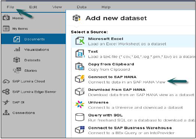Open the Help menu

[106, 7]
